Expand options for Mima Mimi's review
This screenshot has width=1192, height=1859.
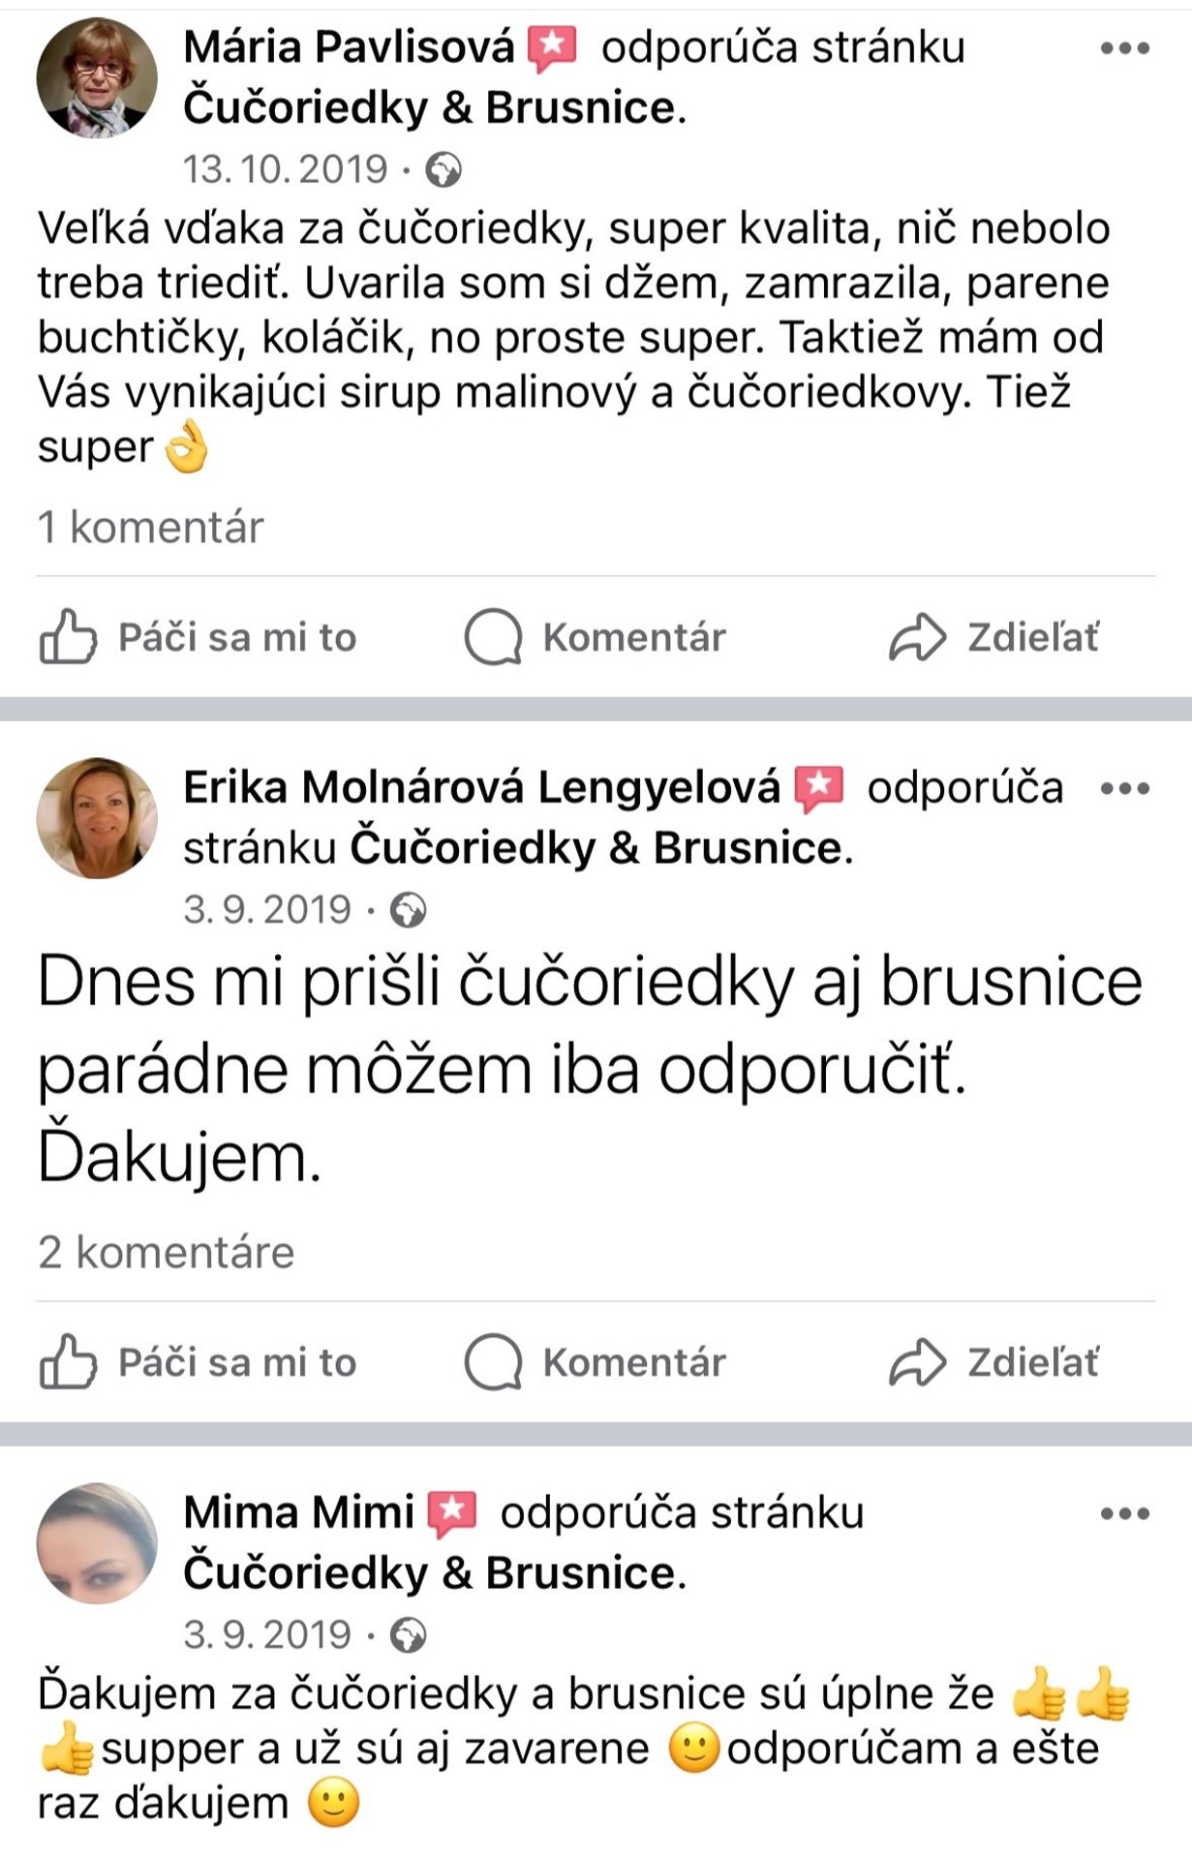pyautogui.click(x=1124, y=1513)
